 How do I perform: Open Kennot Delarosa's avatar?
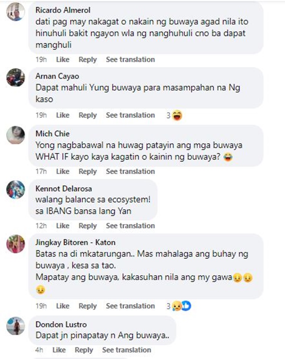[16, 189]
